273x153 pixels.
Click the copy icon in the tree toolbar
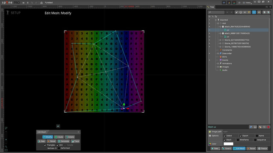[264, 12]
